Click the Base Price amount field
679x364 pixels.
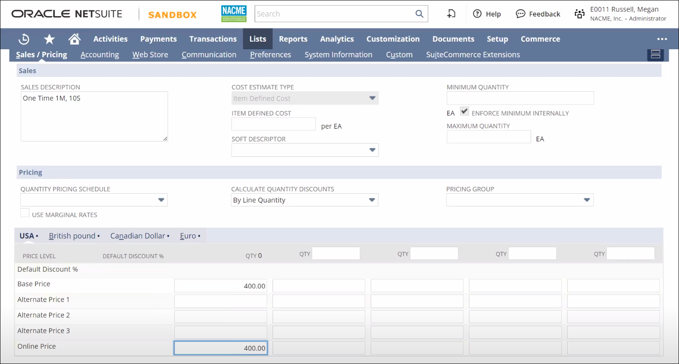tap(221, 286)
